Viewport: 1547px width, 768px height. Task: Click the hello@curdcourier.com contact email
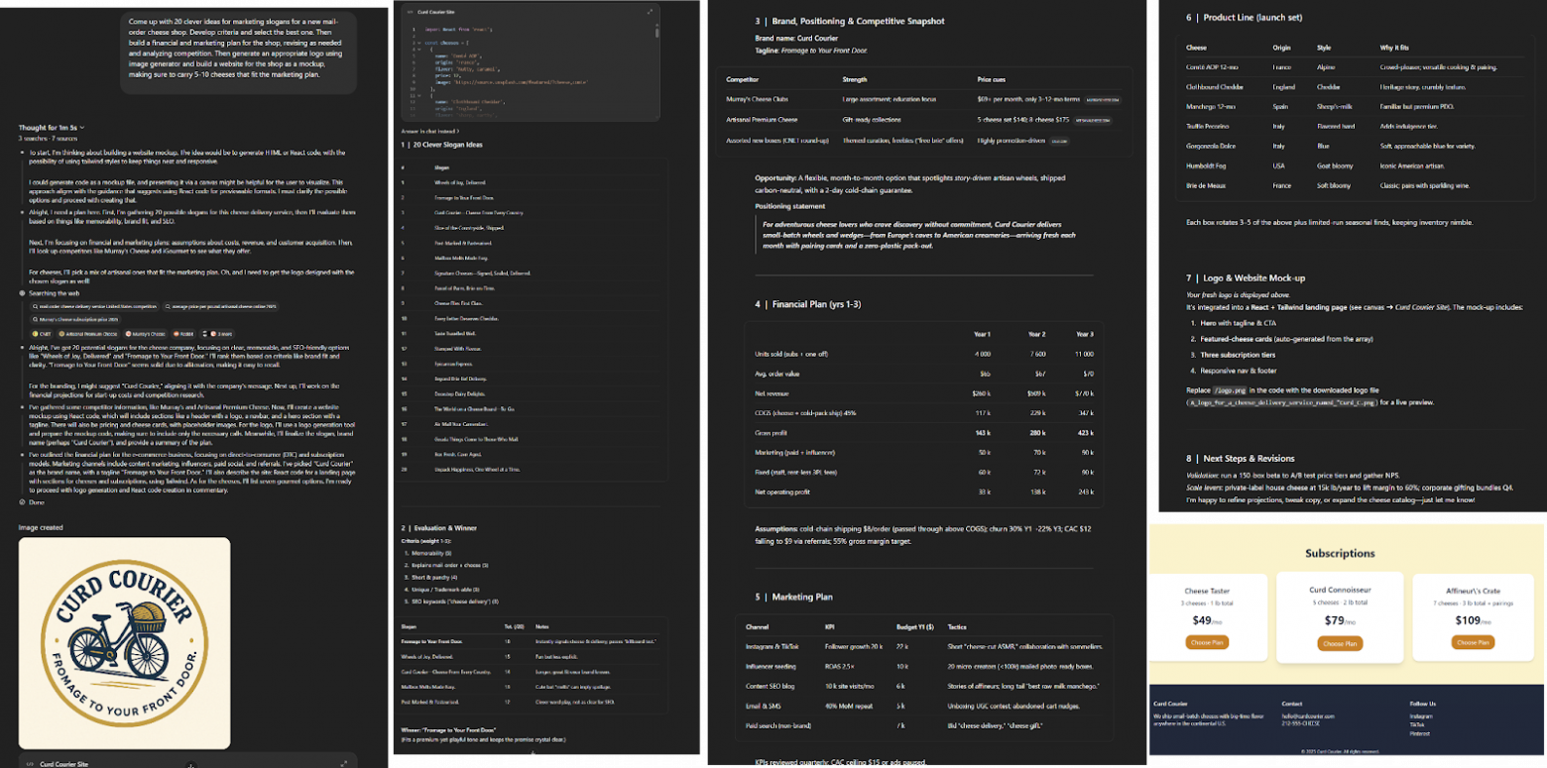1307,715
